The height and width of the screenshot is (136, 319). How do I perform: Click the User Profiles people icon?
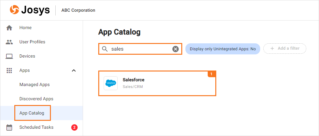[9, 42]
